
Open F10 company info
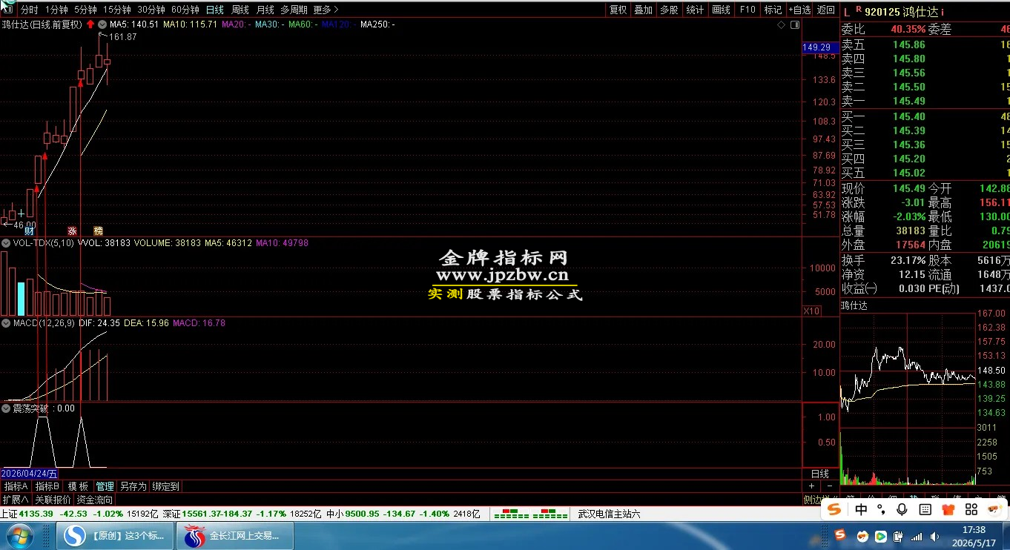click(747, 10)
